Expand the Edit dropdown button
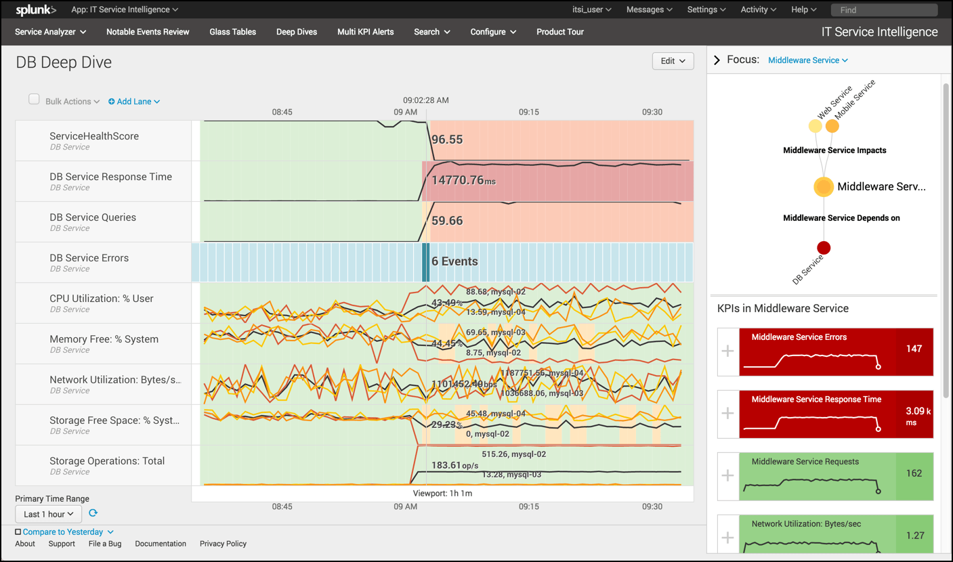The image size is (953, 562). (x=673, y=61)
